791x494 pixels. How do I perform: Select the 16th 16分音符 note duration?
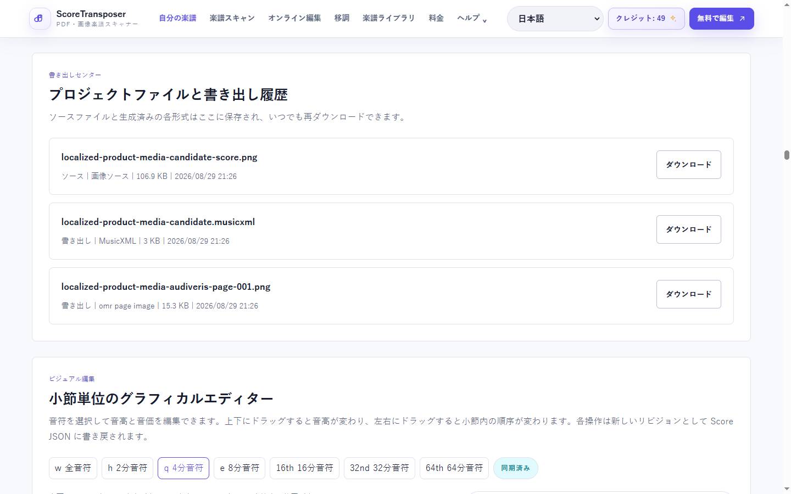point(304,468)
